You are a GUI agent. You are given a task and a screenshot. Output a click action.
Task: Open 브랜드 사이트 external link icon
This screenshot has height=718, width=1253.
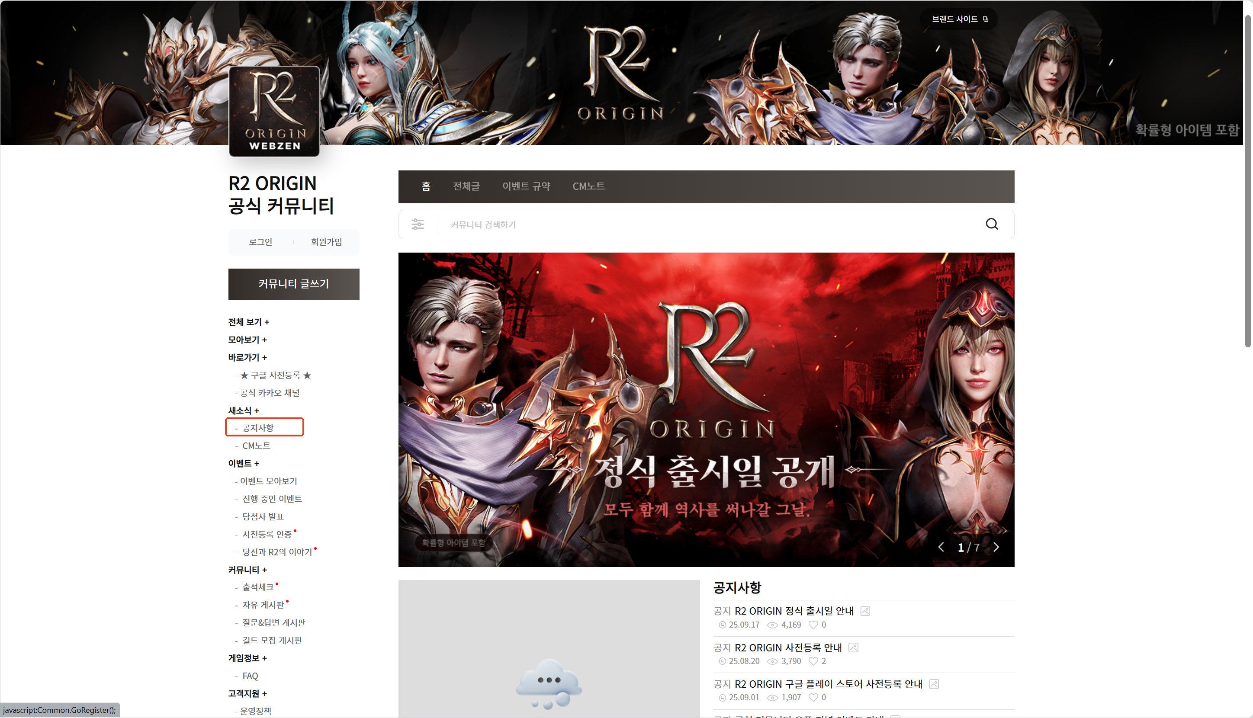click(985, 19)
